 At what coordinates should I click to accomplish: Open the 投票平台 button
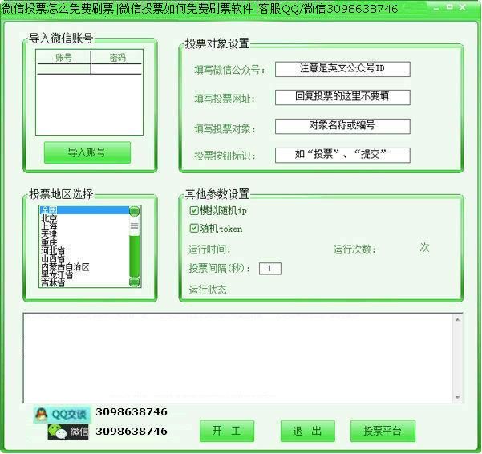[x=383, y=431]
